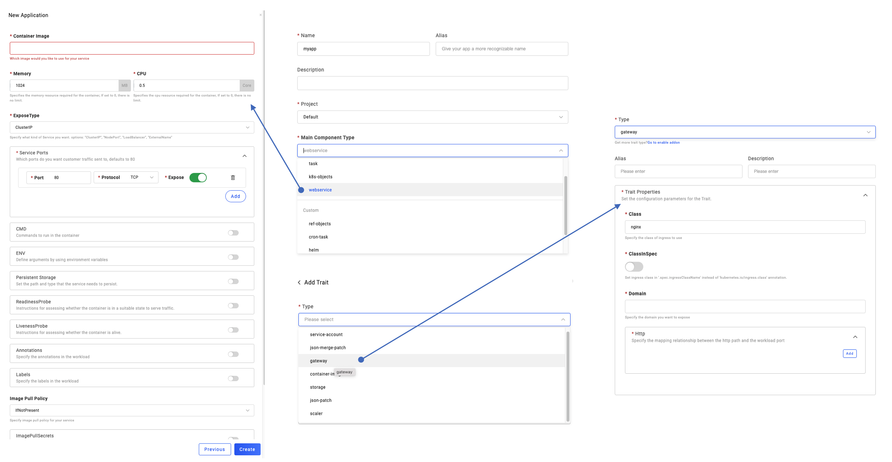Screen dimensions: 892x462
Task: Open the Image Pull Policy dropdown
Action: point(132,410)
